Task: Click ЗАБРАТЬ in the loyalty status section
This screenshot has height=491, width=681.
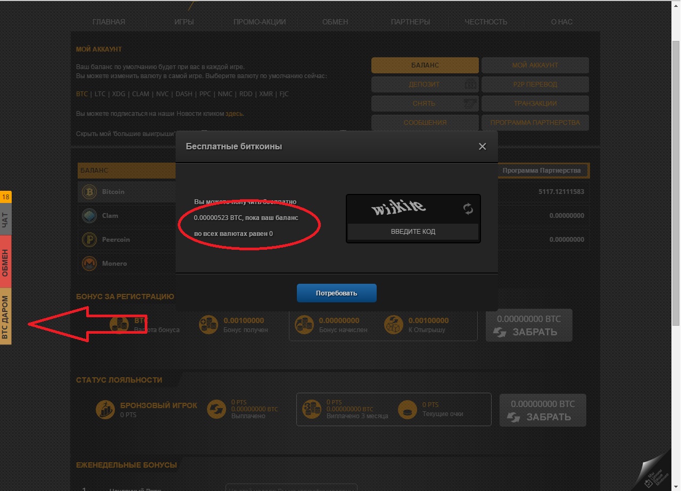Action: coord(543,410)
